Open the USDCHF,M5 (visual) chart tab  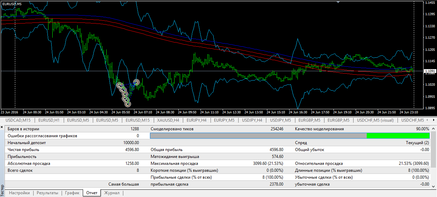[375, 120]
